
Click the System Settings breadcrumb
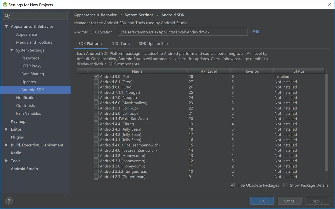139,15
